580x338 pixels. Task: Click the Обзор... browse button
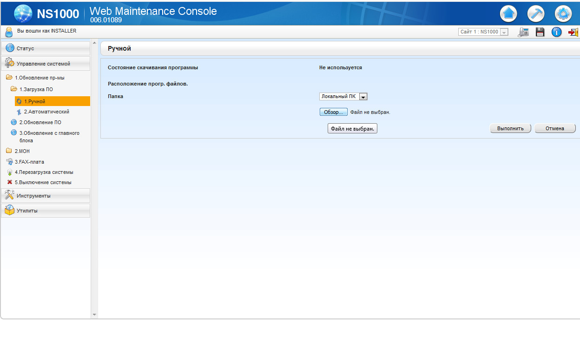coord(333,112)
